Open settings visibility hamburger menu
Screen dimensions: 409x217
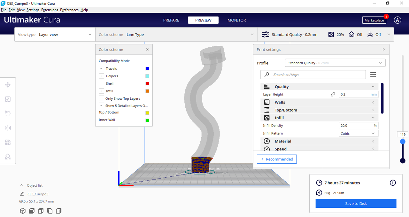(x=373, y=74)
